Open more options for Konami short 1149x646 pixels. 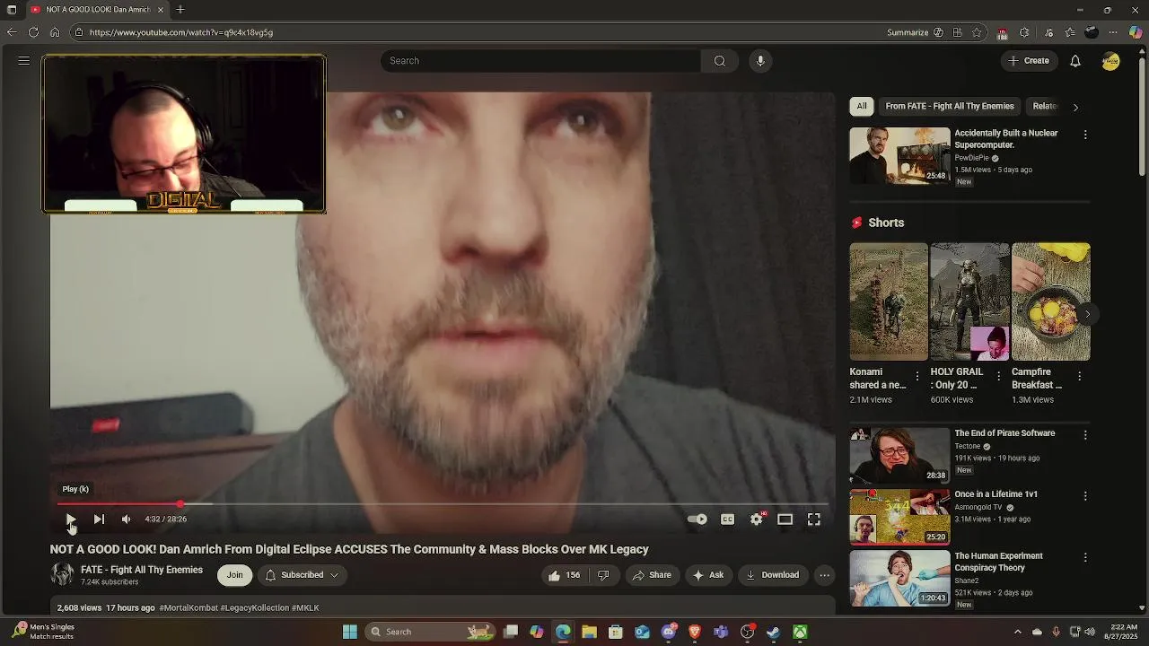pyautogui.click(x=917, y=376)
